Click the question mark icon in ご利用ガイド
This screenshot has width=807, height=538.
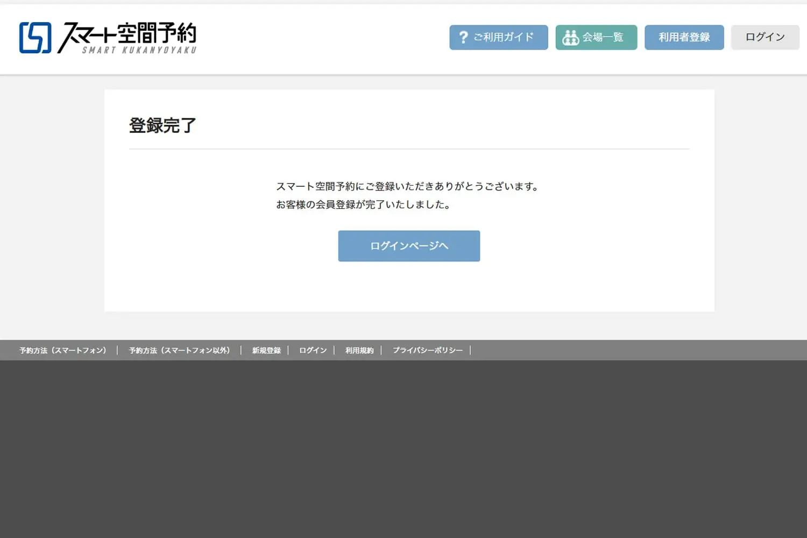tap(463, 37)
